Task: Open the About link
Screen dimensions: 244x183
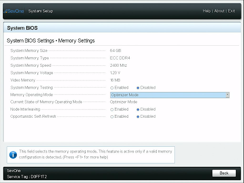Action: point(219,11)
